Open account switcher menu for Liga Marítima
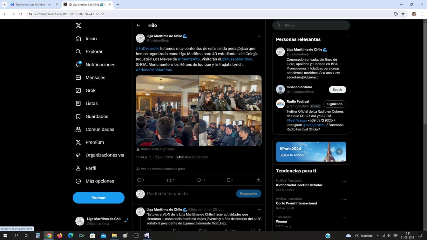This screenshot has width=427, height=240. 125,221
